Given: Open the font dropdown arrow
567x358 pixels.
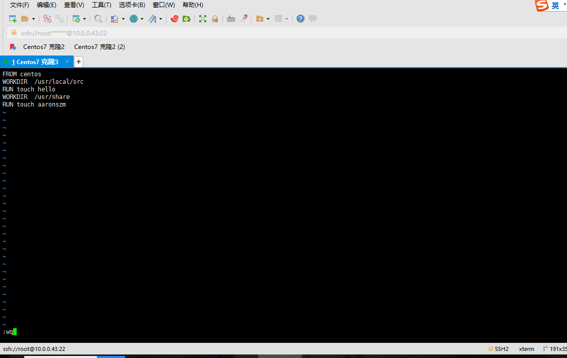Looking at the screenshot, I should [x=160, y=19].
